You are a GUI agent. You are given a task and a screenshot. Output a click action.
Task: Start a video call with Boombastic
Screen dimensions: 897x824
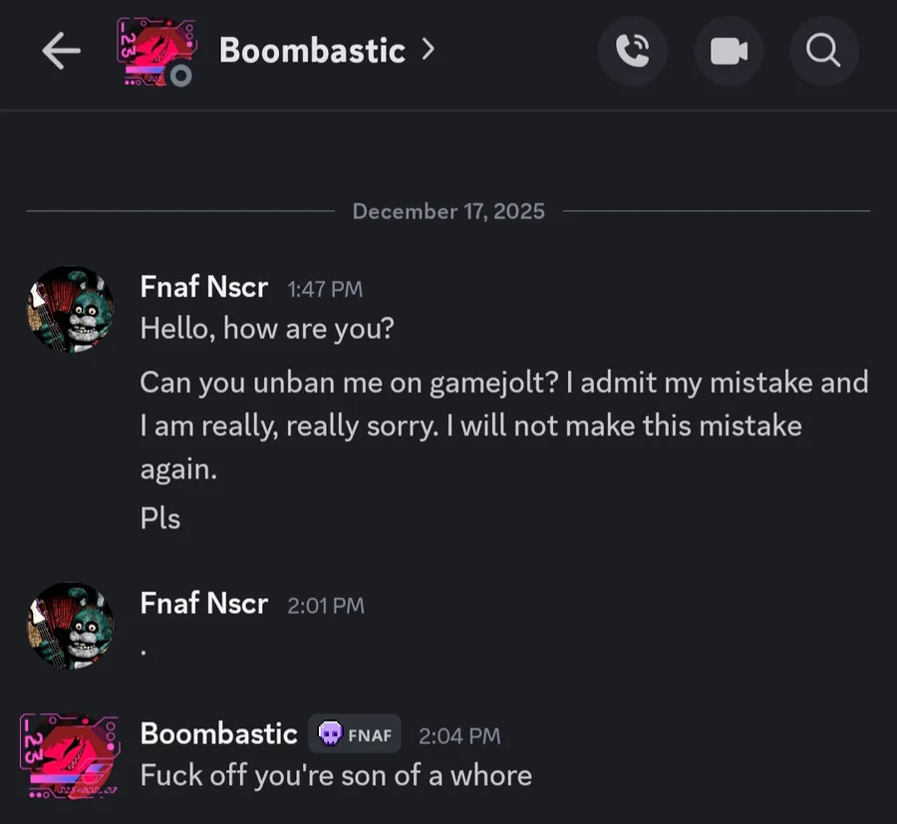pyautogui.click(x=729, y=51)
